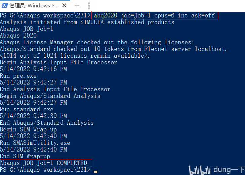Close the Windows PowerShell tab

click(65, 5)
